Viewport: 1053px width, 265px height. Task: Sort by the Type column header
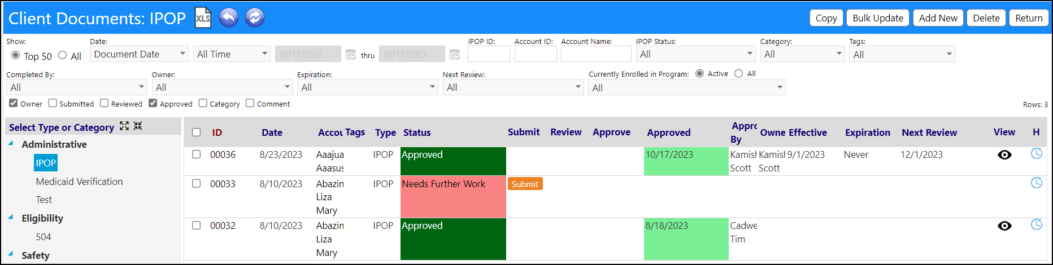pyautogui.click(x=385, y=132)
